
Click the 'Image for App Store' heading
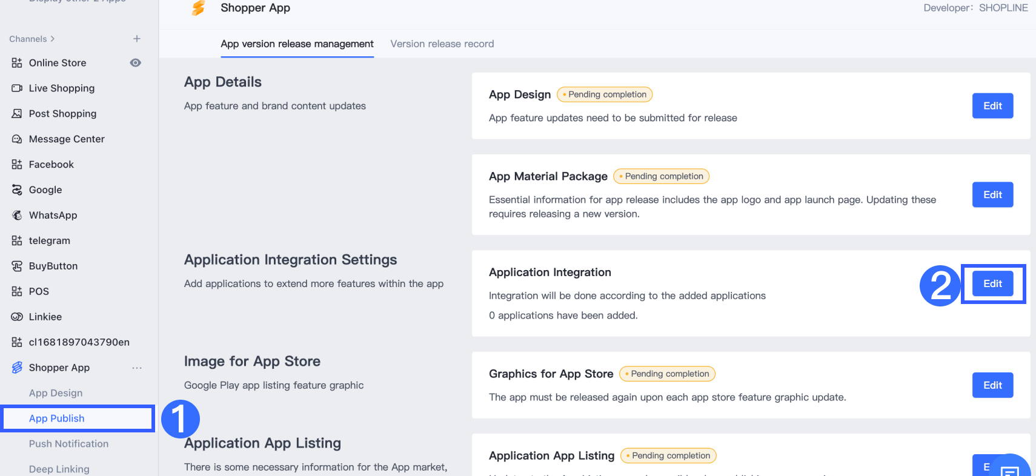[x=253, y=362]
